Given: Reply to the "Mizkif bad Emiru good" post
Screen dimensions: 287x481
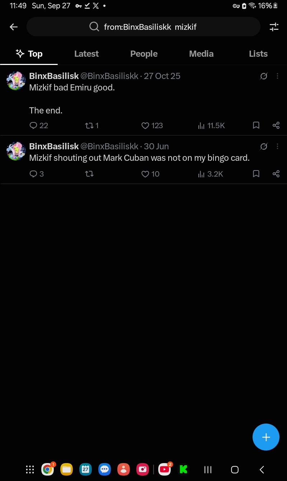Looking at the screenshot, I should (38, 125).
